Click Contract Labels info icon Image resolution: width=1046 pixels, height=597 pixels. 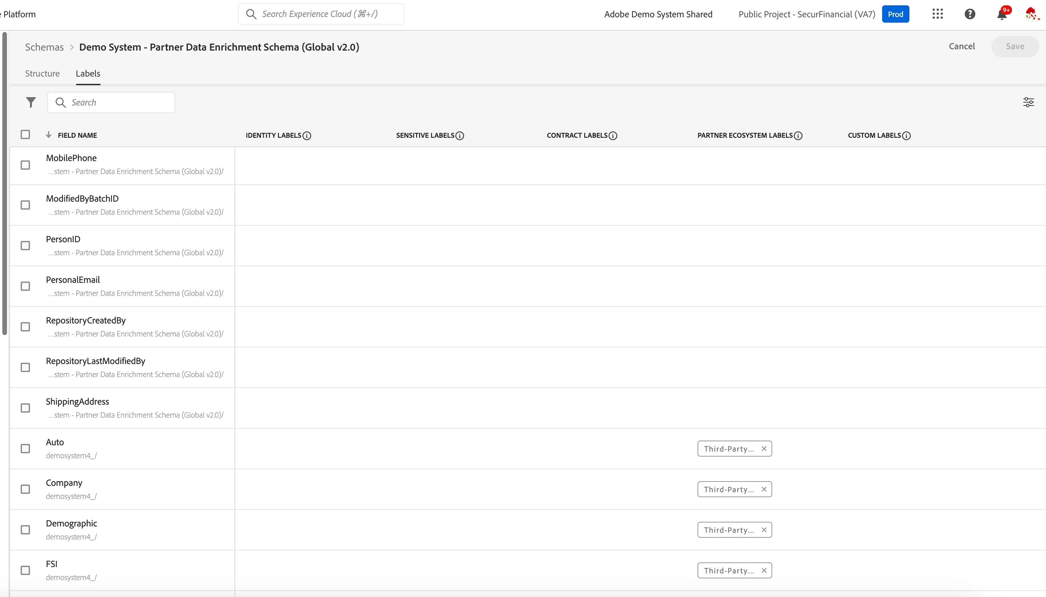click(613, 136)
